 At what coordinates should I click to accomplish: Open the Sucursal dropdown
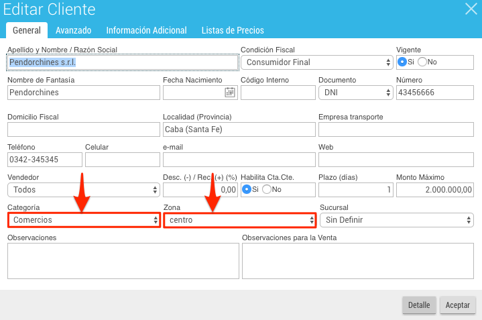pyautogui.click(x=397, y=220)
